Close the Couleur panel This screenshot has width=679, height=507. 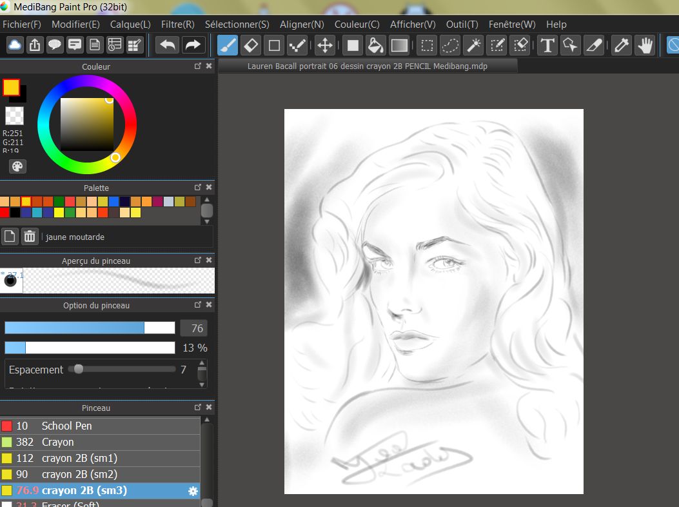click(x=209, y=66)
